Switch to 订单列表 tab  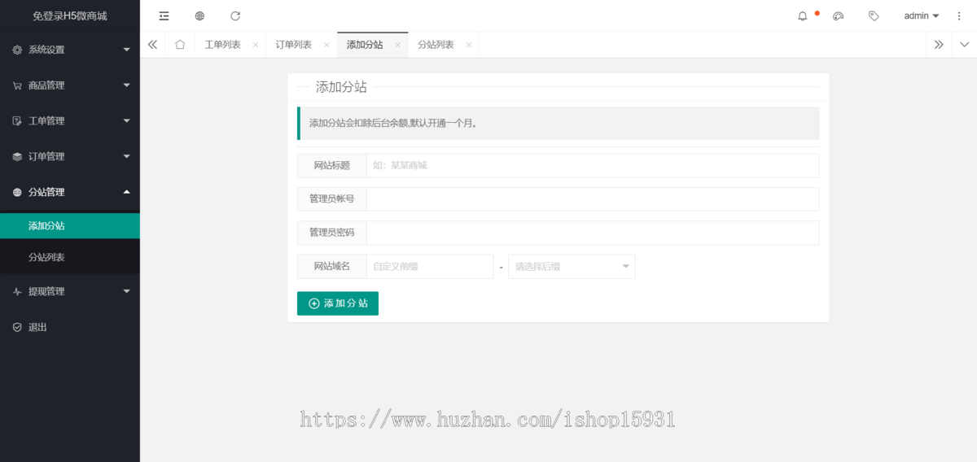tap(293, 45)
